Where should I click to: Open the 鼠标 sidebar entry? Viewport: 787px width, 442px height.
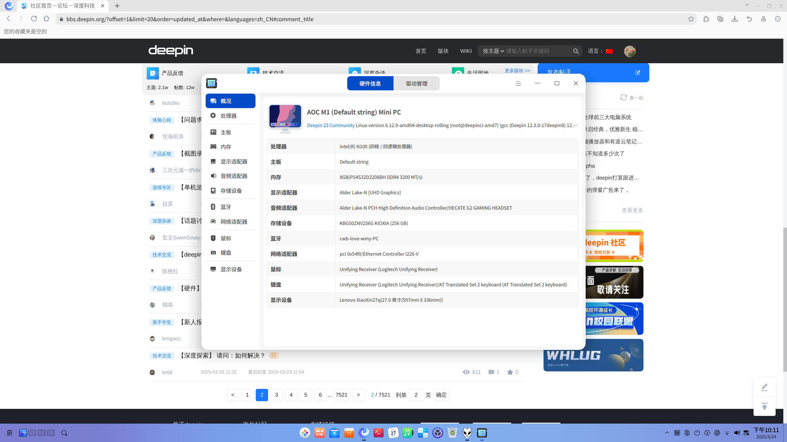point(230,238)
